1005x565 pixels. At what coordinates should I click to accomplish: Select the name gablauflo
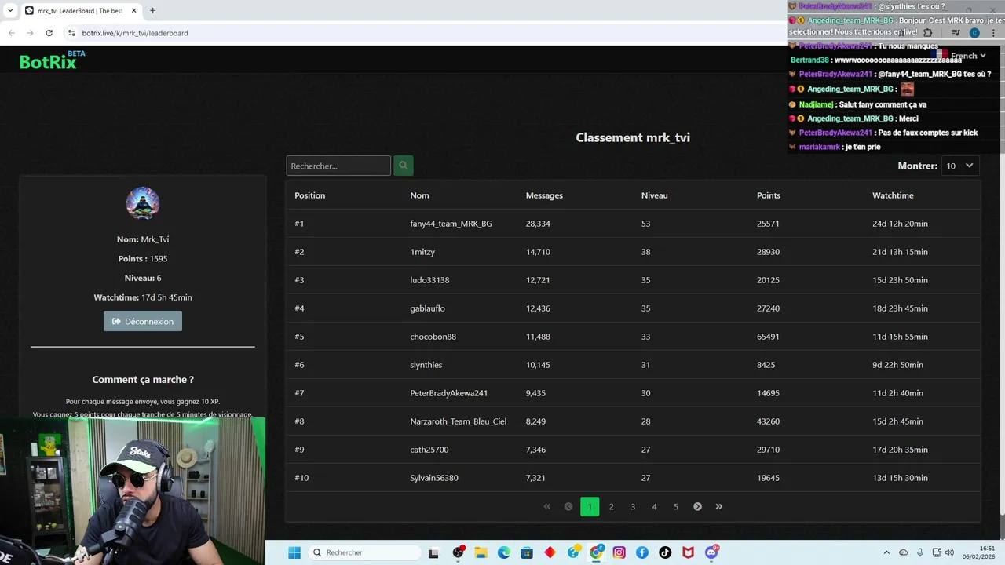point(427,308)
